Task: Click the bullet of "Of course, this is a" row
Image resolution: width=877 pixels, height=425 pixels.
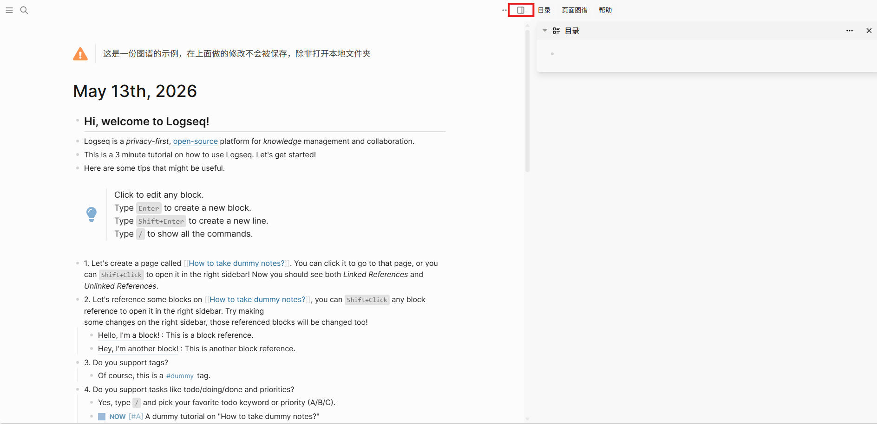Action: tap(92, 375)
